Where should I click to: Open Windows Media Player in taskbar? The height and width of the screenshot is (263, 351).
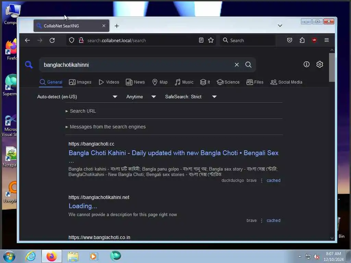click(x=94, y=256)
